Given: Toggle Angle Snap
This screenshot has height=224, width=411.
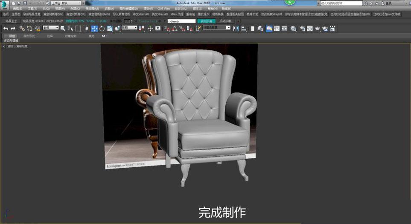Looking at the screenshot, I should point(174,29).
